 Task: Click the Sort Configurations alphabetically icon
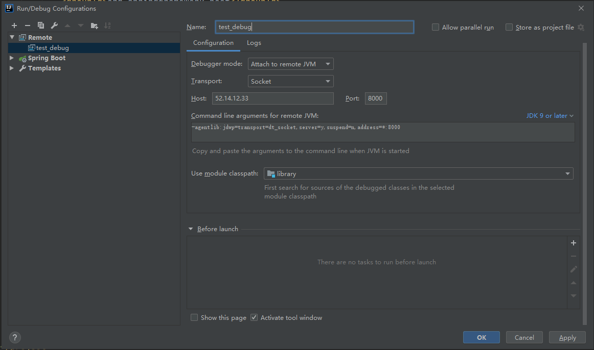(107, 26)
